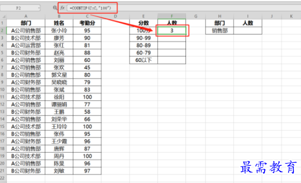Click the formula bar showing COUNTIF formula

click(184, 8)
